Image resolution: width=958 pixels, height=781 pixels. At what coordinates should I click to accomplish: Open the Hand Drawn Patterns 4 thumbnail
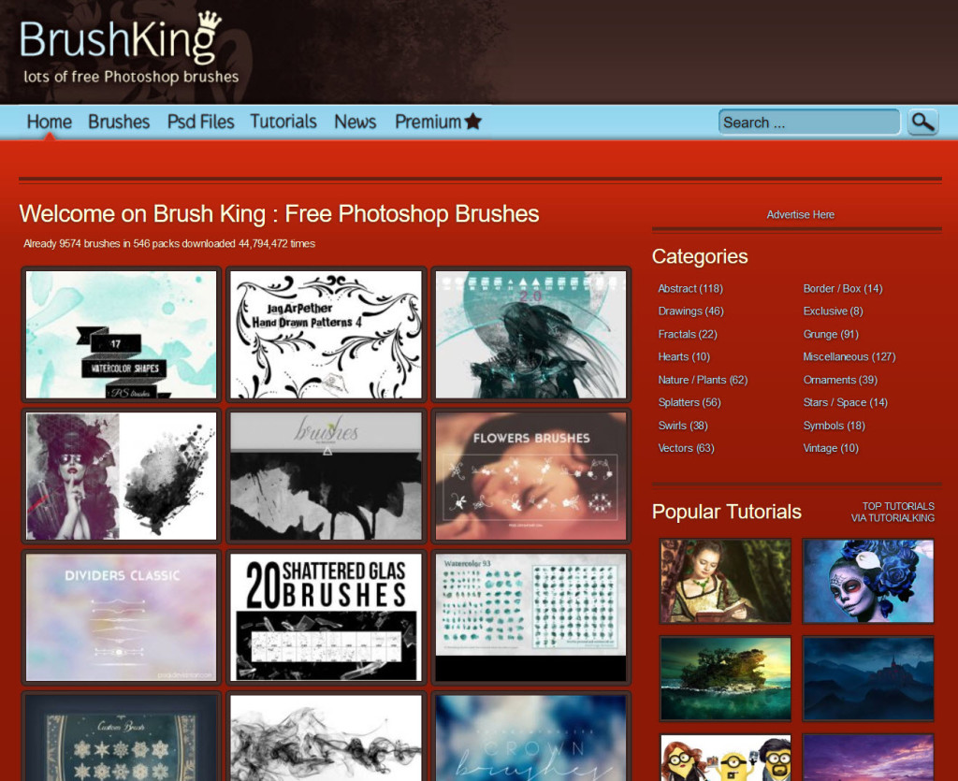click(326, 335)
